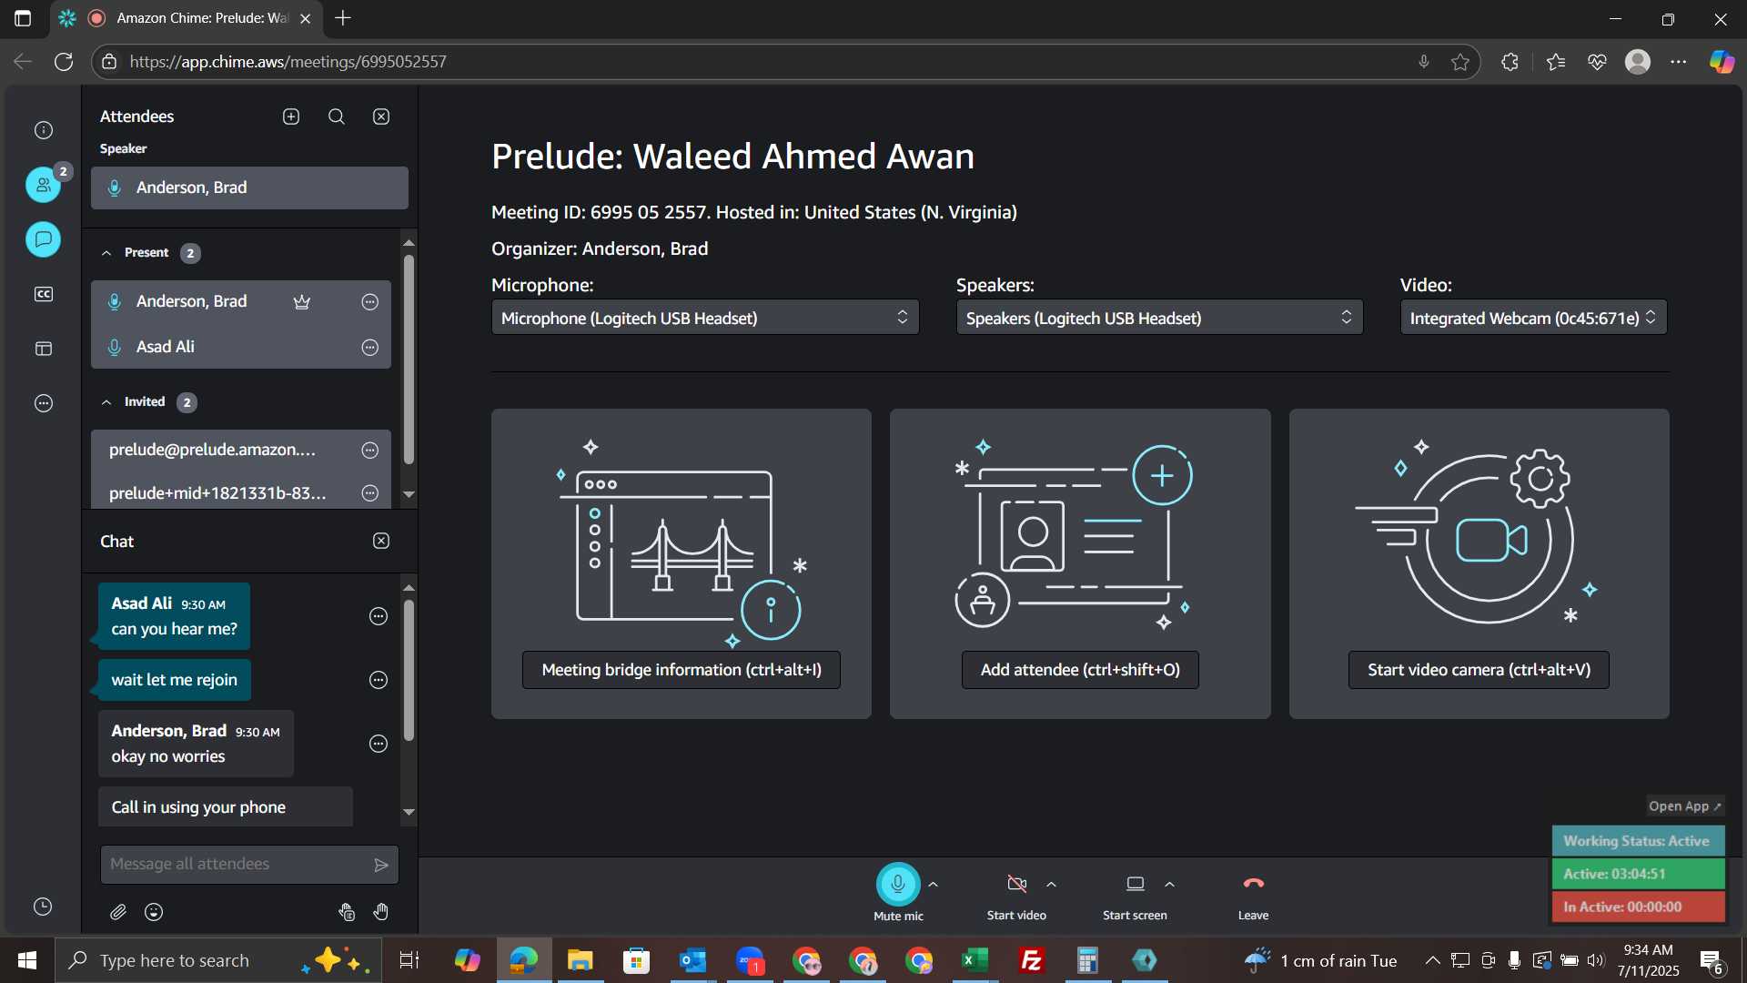
Task: Open Windows Start menu
Action: point(27,960)
